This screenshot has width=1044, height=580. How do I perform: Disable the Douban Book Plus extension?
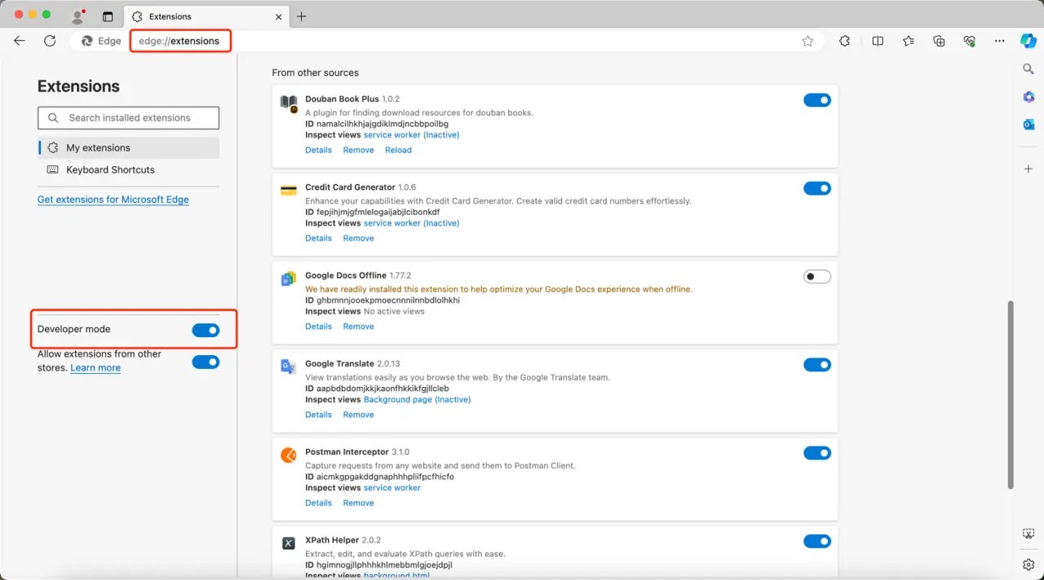(x=817, y=100)
